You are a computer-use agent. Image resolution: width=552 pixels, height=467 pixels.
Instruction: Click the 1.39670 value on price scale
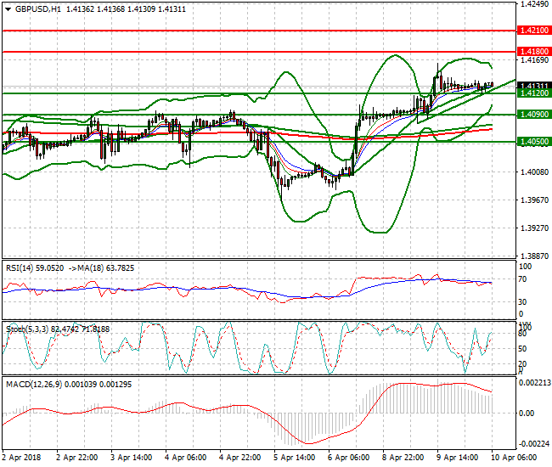coord(532,200)
